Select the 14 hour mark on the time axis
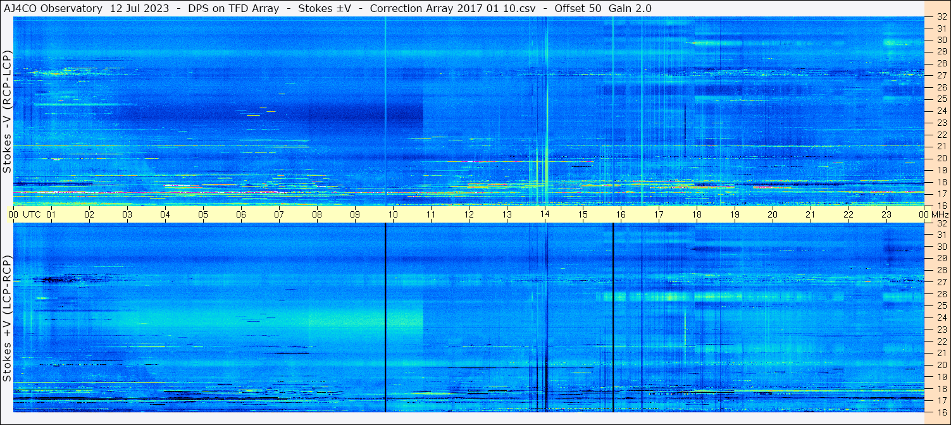Image resolution: width=951 pixels, height=425 pixels. pos(545,214)
